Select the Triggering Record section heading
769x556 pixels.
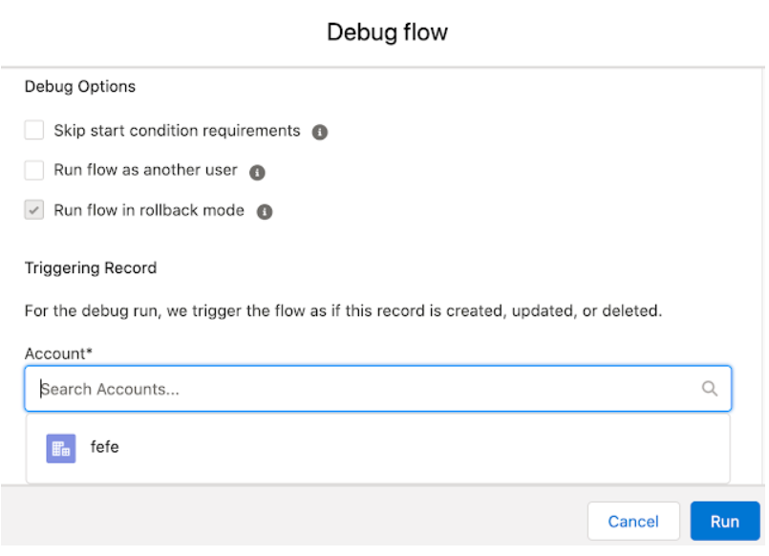click(91, 268)
